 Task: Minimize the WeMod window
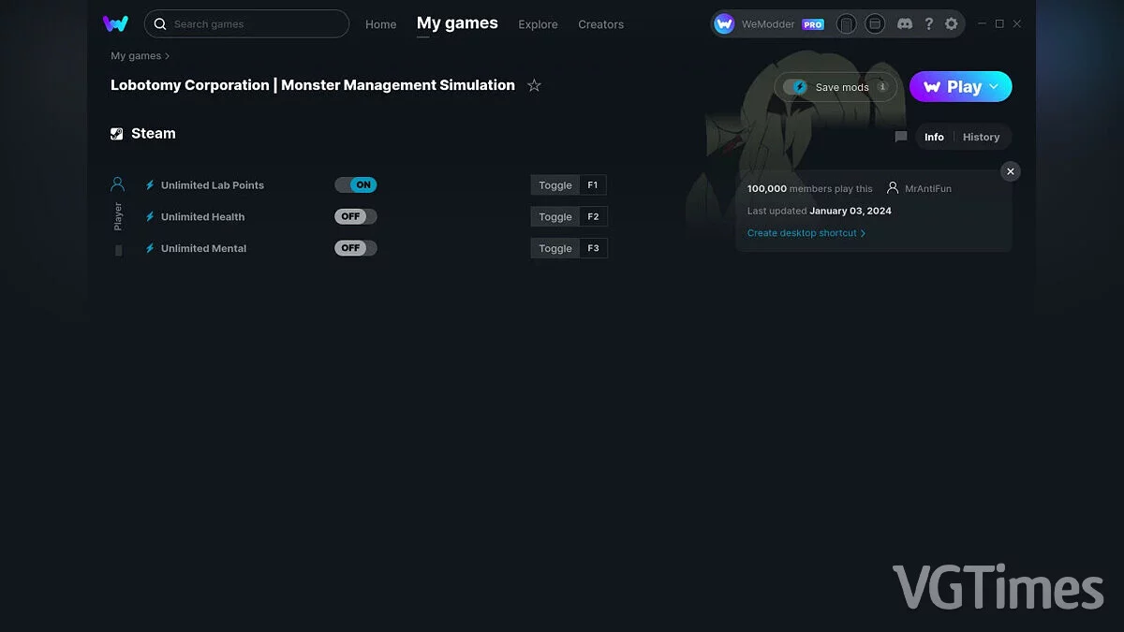click(982, 23)
